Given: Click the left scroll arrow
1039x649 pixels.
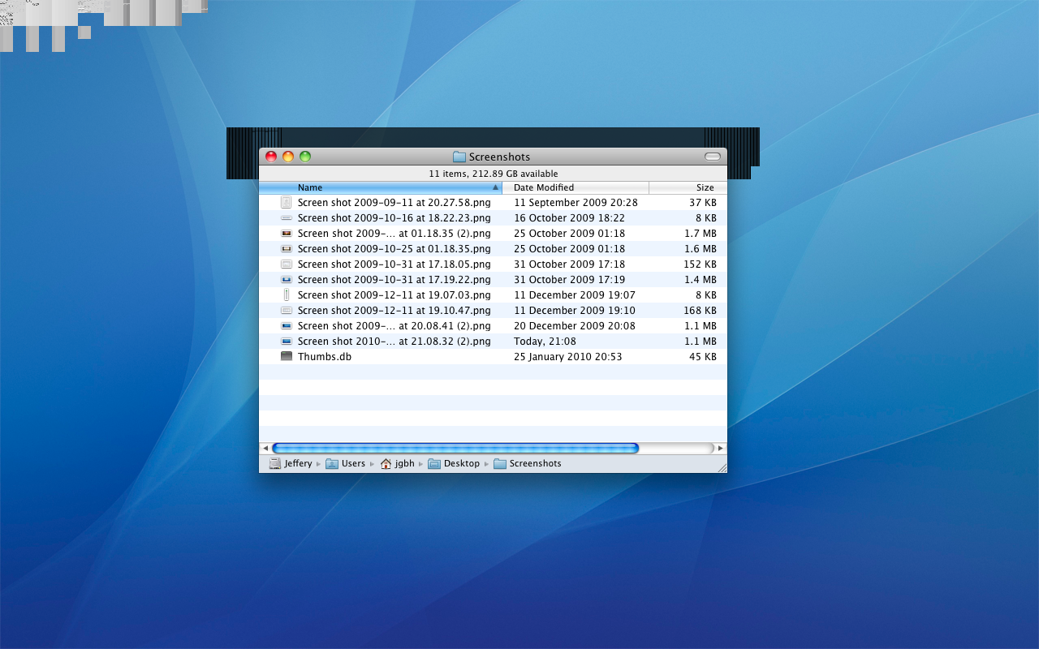Looking at the screenshot, I should [x=265, y=448].
